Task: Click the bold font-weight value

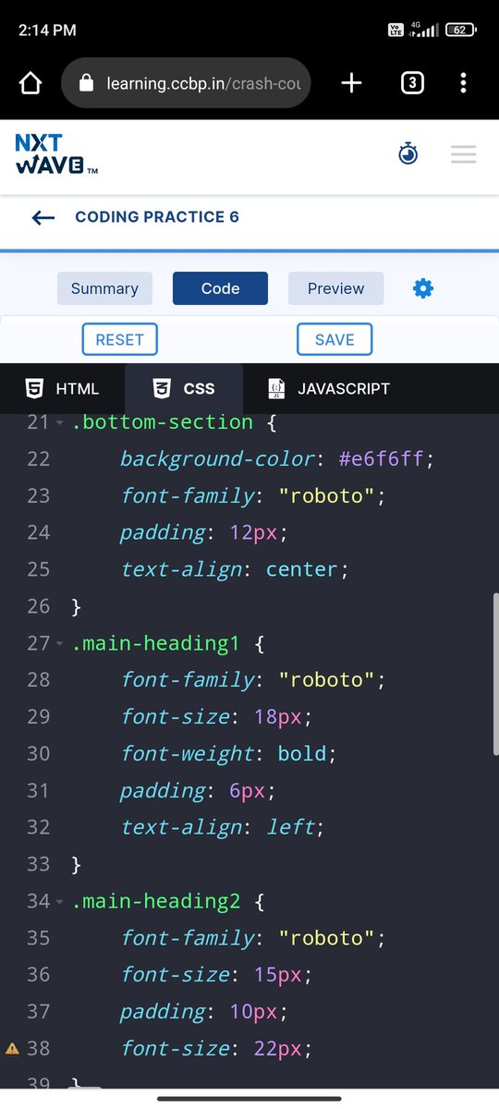Action: [302, 753]
